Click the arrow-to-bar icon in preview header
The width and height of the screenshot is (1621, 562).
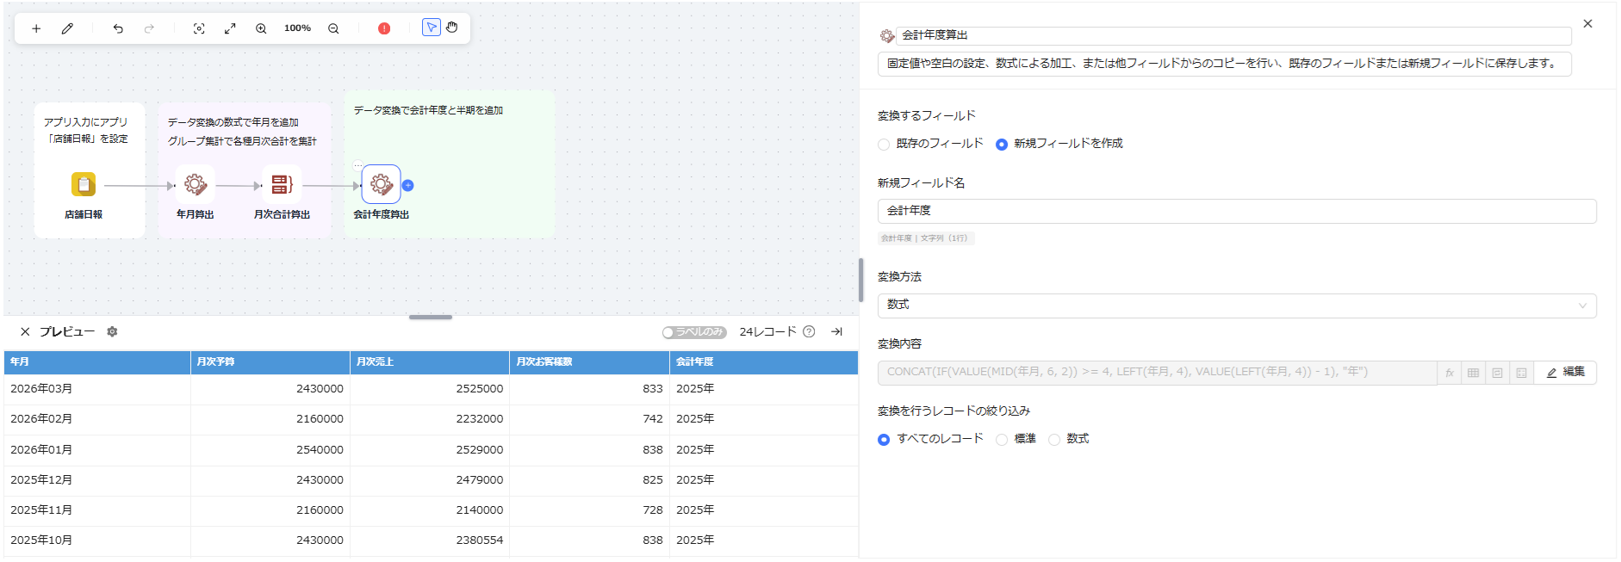click(836, 331)
